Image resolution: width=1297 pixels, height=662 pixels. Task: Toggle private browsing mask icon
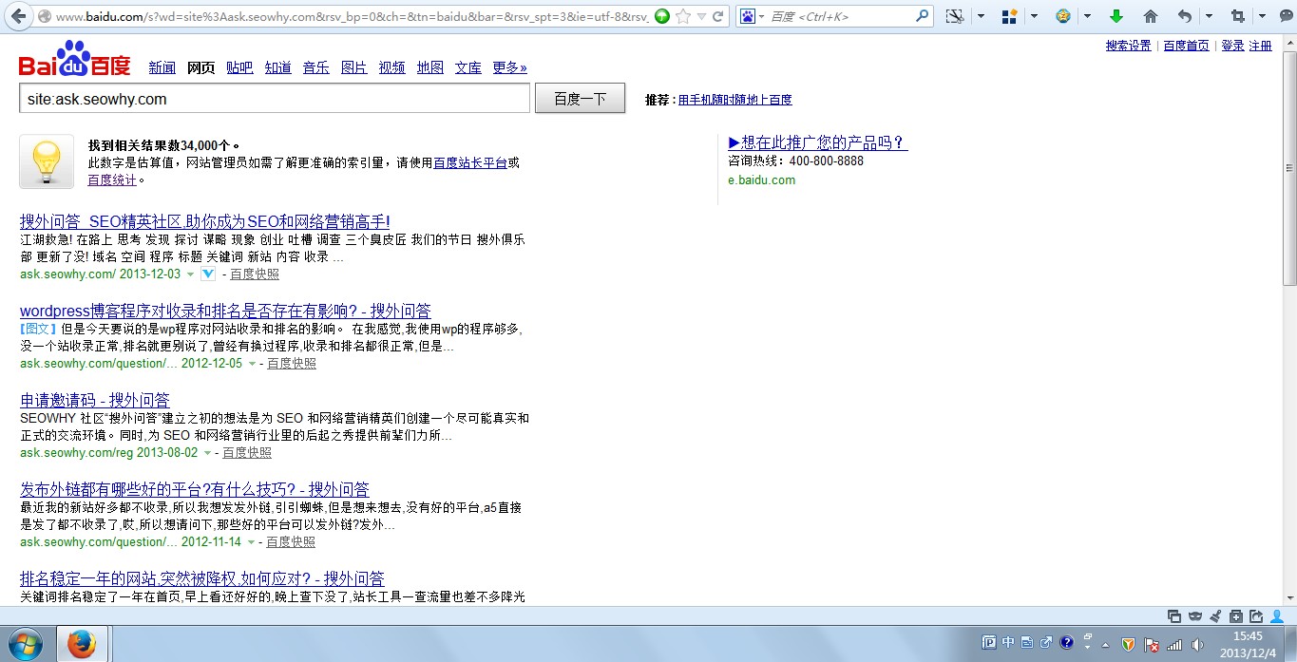coord(1195,615)
